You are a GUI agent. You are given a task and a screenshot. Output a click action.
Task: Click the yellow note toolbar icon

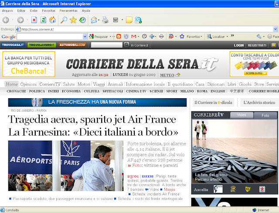(129, 20)
